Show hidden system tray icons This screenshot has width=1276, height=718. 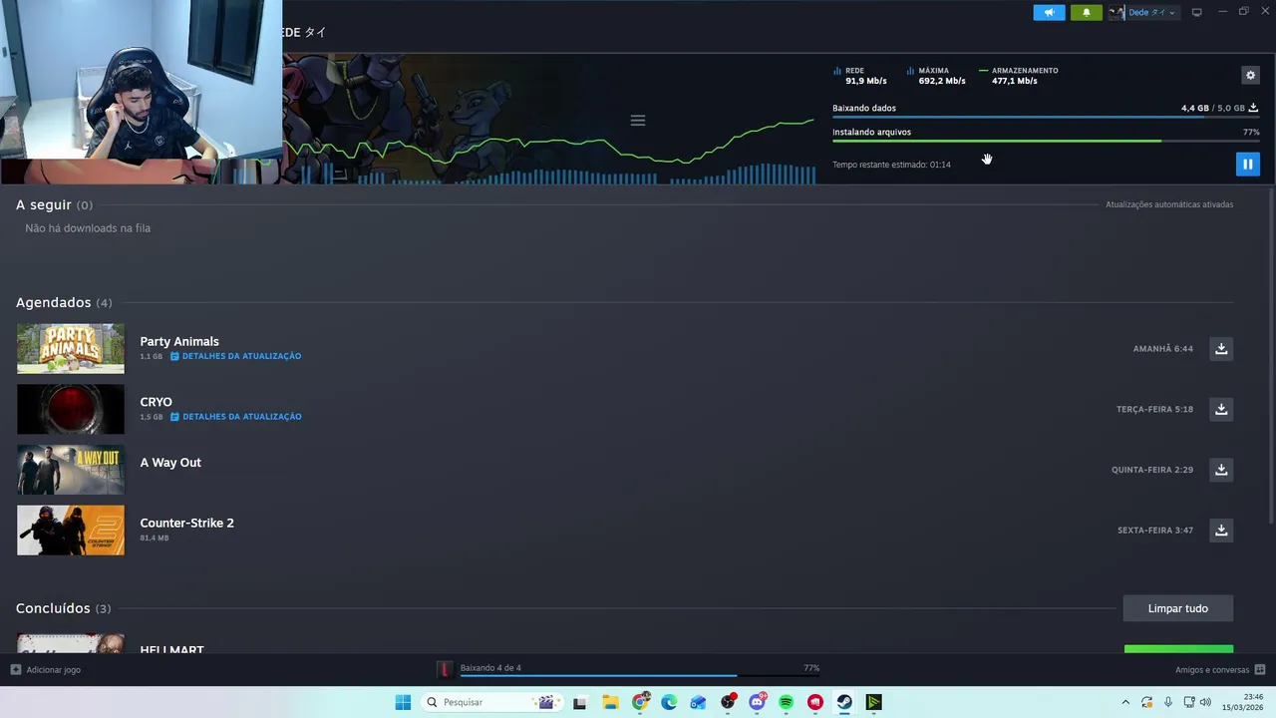(x=1125, y=702)
